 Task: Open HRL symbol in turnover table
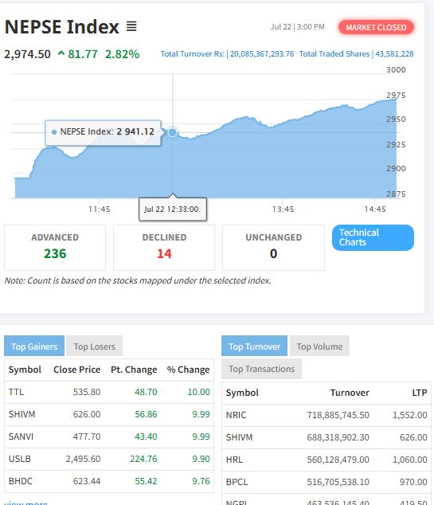pyautogui.click(x=234, y=460)
